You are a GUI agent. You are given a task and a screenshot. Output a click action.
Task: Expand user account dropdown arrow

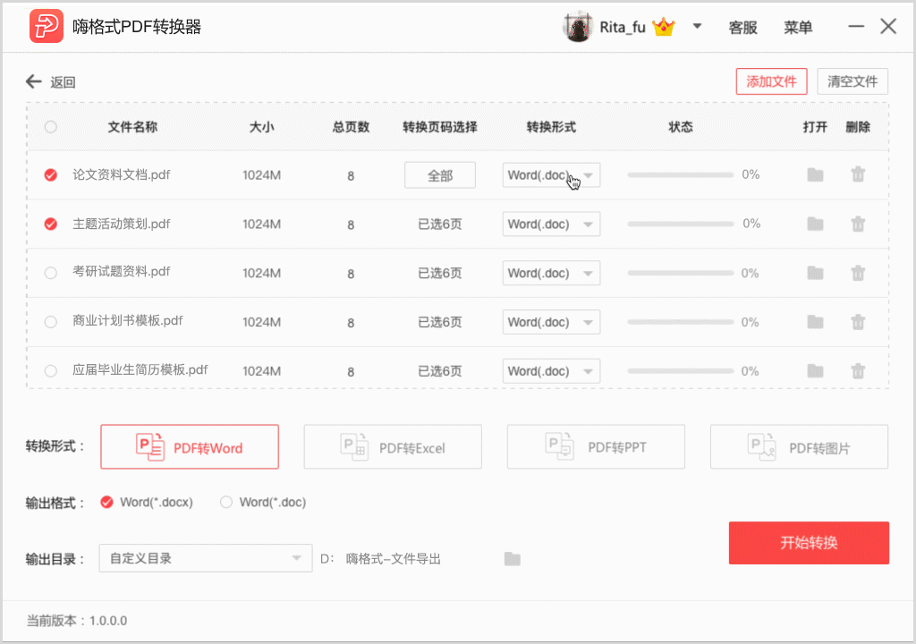point(698,27)
